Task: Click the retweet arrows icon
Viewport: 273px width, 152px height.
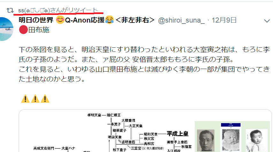Action: (x=10, y=10)
